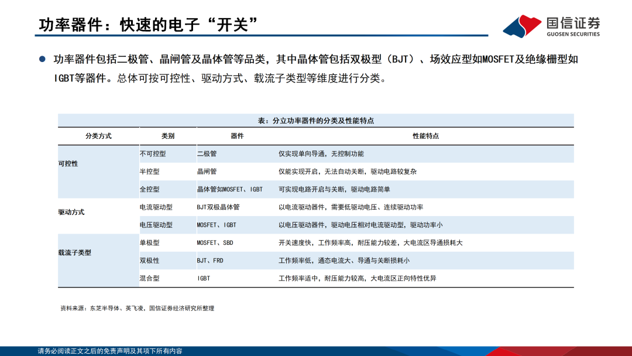
Task: Click the MOSFET、SBD device cell
Action: 215,243
